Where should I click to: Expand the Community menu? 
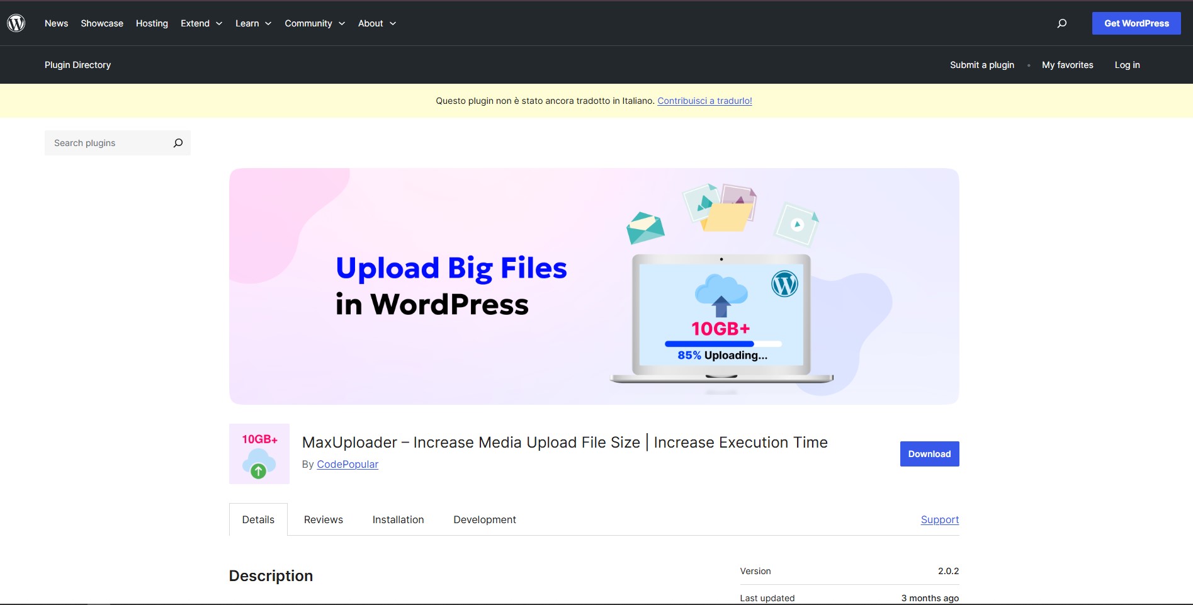pos(315,23)
